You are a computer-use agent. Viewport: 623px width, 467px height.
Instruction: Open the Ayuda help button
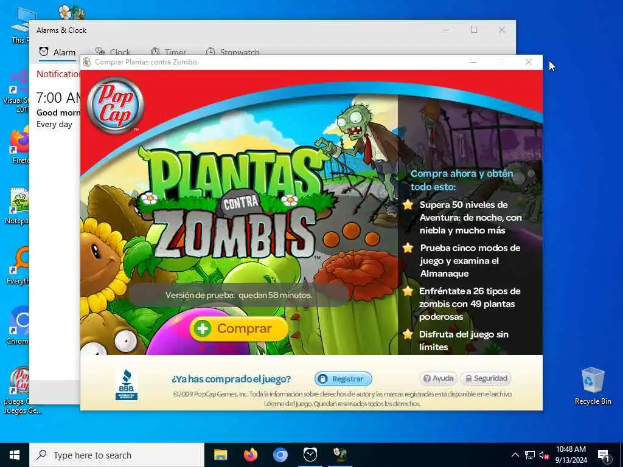tap(438, 378)
